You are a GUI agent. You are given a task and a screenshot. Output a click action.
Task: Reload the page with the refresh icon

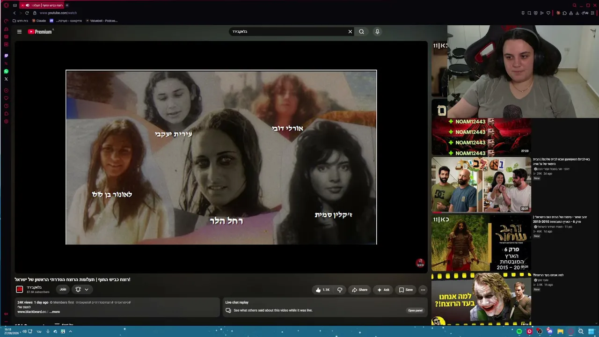pyautogui.click(x=27, y=13)
